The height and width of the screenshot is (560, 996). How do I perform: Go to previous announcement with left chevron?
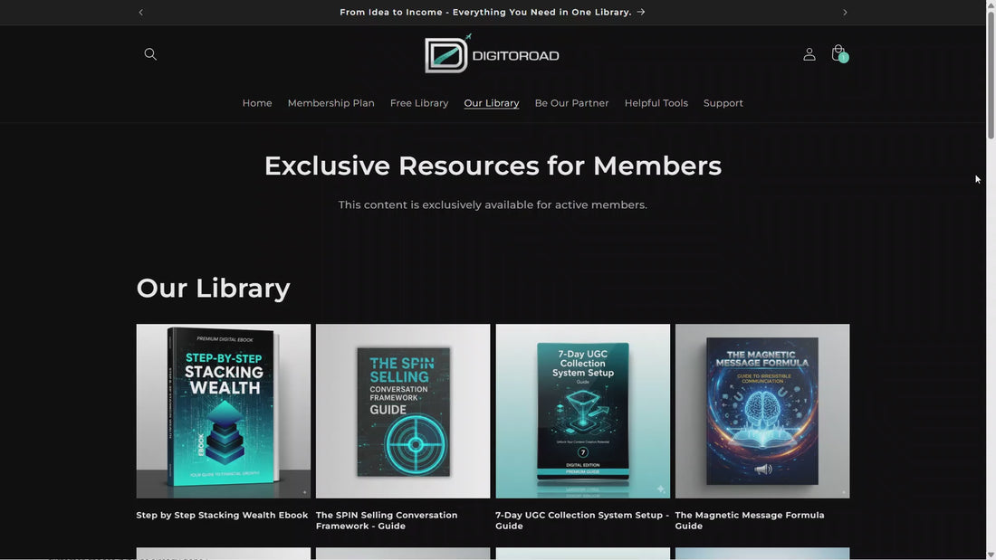[140, 12]
